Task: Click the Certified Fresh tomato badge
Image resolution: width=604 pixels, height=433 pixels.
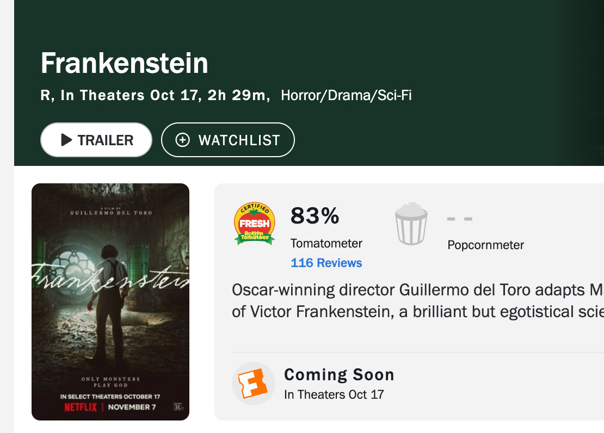Action: coord(254,224)
